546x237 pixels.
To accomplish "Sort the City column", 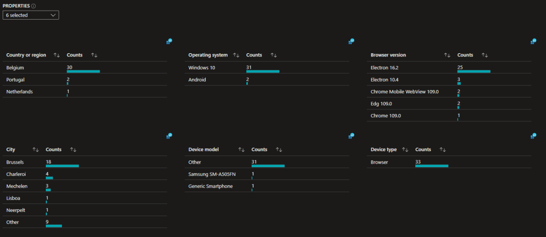I will (36, 150).
